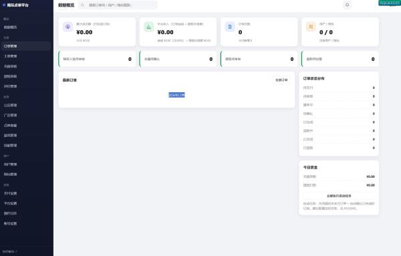Click the 全部订单 button in latest orders
401x256 pixels.
pyautogui.click(x=281, y=80)
